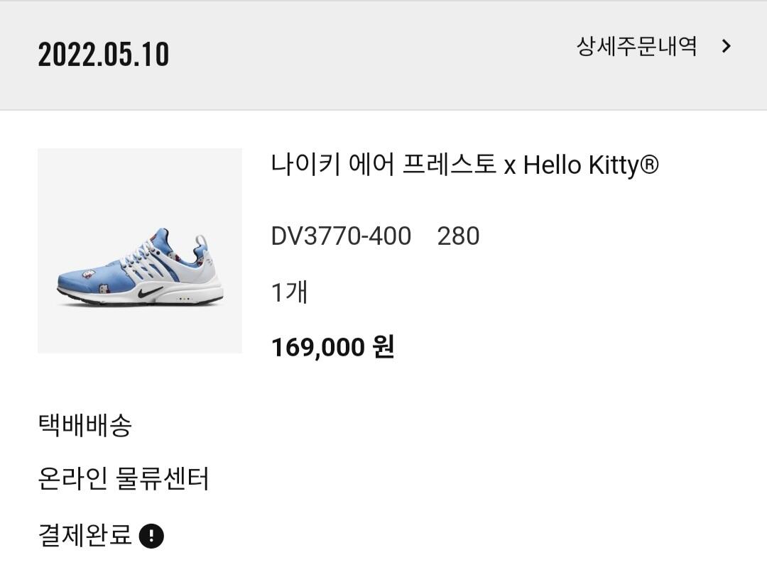Click the chevron arrow beside 상세주문내역

coord(725,47)
